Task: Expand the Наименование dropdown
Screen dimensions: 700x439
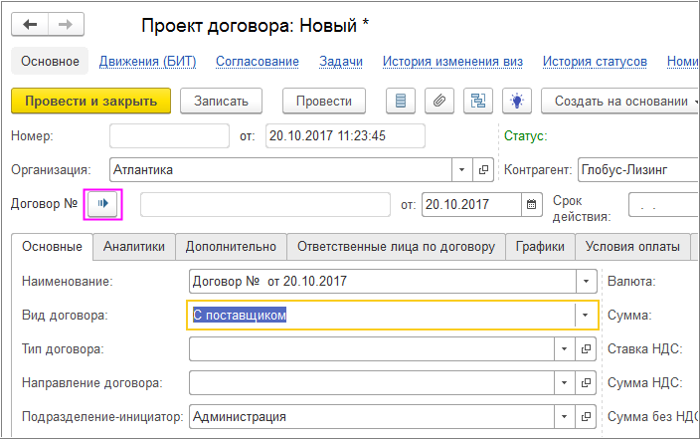Action: (x=585, y=282)
